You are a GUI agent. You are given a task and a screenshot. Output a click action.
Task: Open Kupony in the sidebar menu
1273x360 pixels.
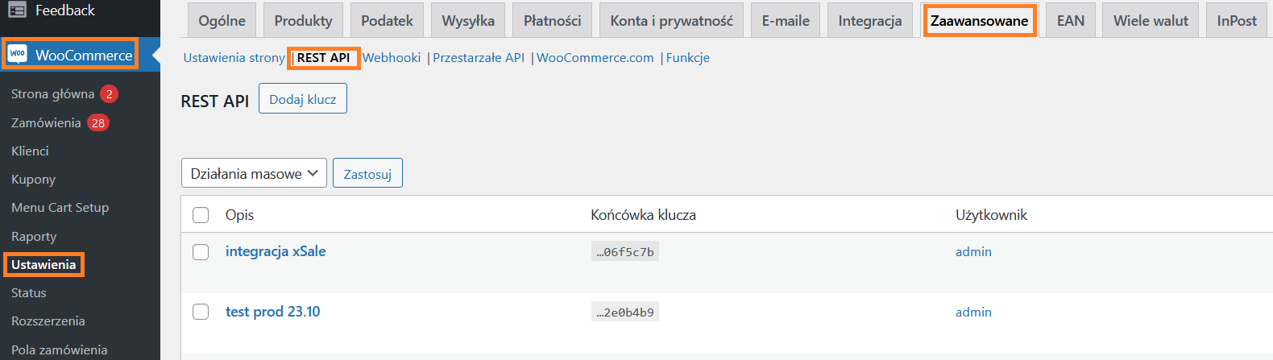point(34,180)
